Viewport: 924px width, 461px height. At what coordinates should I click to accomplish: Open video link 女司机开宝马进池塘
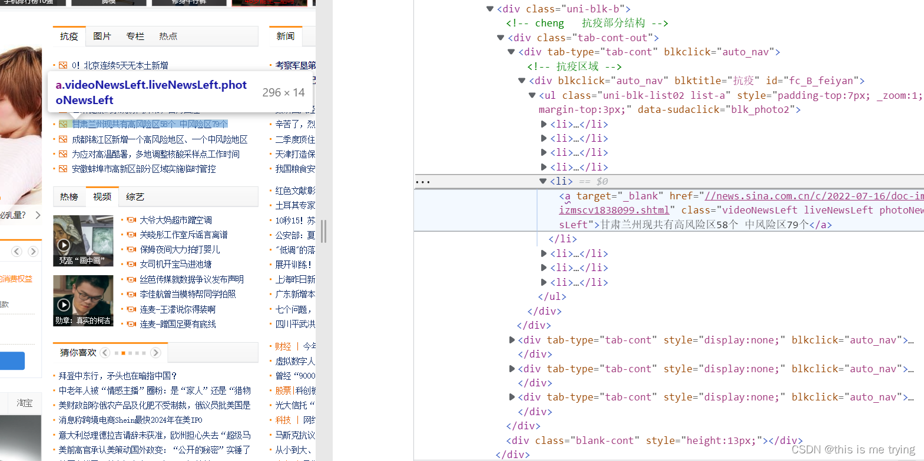point(175,265)
